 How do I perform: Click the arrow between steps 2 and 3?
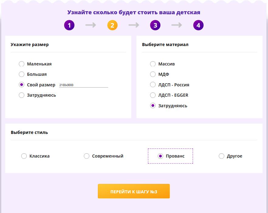pyautogui.click(x=134, y=25)
